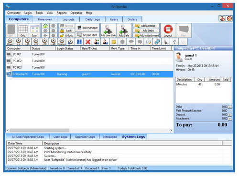Screen dimensions: 239x177
Task: Sort by the Login Status column header
Action: coord(67,48)
